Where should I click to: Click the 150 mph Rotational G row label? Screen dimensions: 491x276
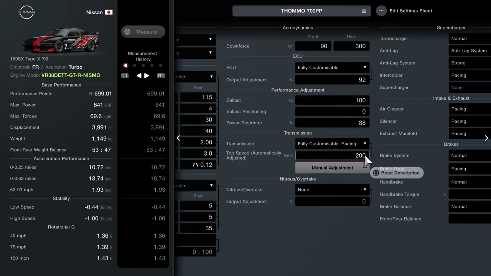[x=20, y=258]
